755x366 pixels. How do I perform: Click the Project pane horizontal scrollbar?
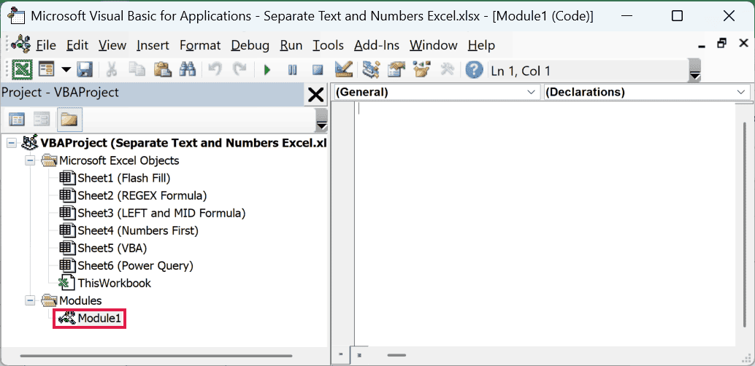click(156, 356)
